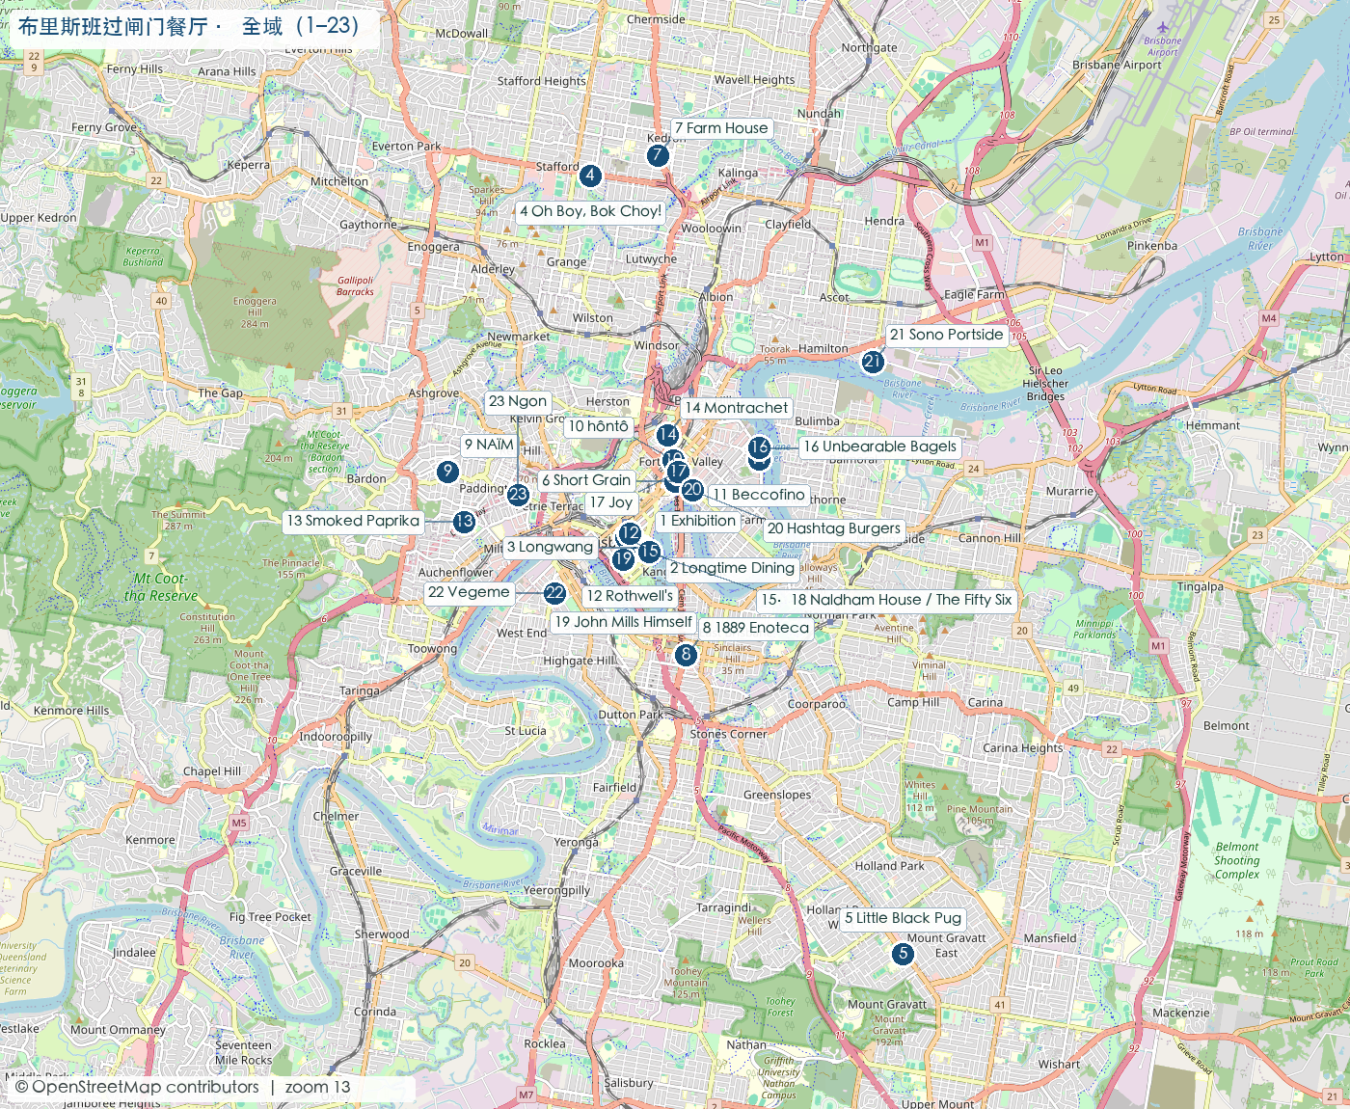Click the '9 NAÏM' label
The height and width of the screenshot is (1109, 1350).
coord(489,445)
